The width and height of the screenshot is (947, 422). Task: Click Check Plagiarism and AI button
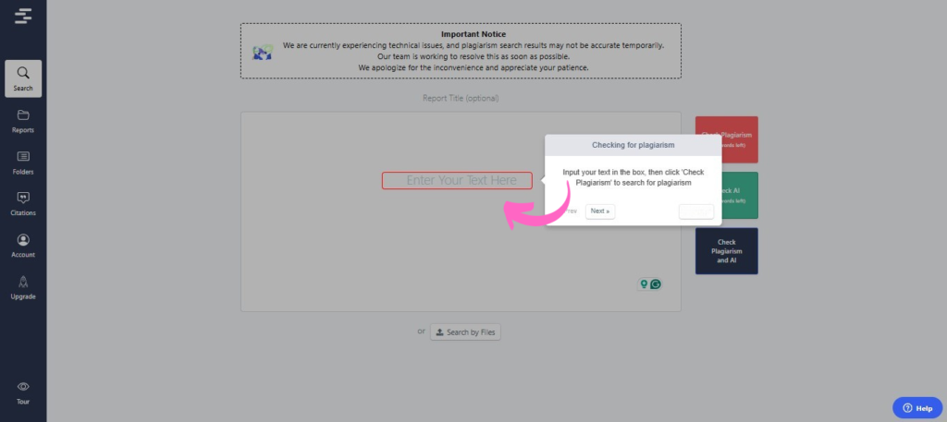point(727,251)
